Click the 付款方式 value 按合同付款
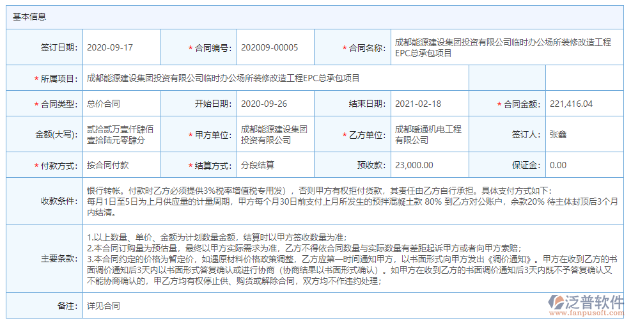Image resolution: width=631 pixels, height=323 pixels. pos(107,165)
